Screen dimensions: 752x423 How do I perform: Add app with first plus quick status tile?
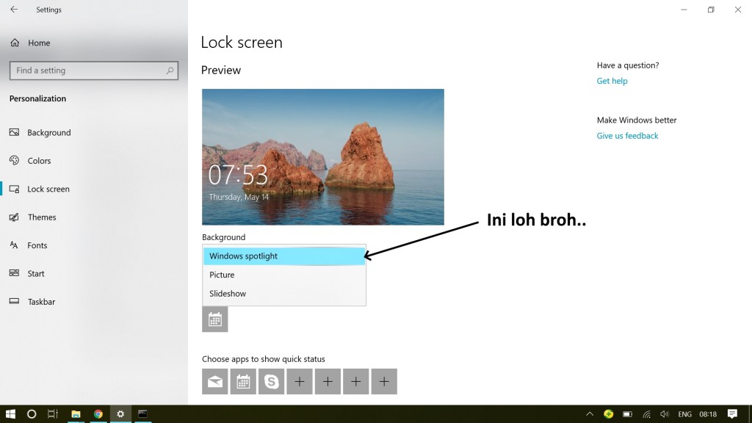[x=300, y=382]
